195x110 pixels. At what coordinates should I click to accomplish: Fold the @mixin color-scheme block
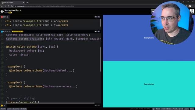click(5, 47)
